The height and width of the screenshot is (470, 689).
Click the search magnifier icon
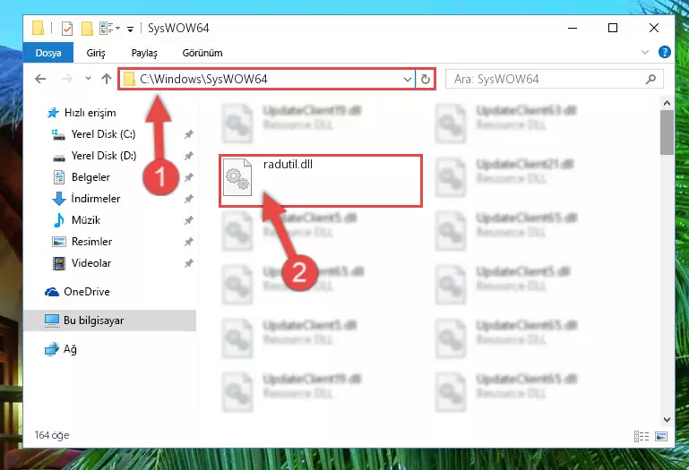pyautogui.click(x=650, y=80)
